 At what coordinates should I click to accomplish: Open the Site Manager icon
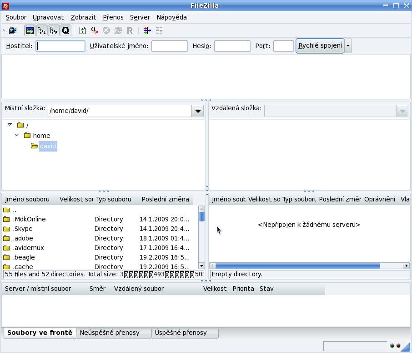pyautogui.click(x=13, y=30)
